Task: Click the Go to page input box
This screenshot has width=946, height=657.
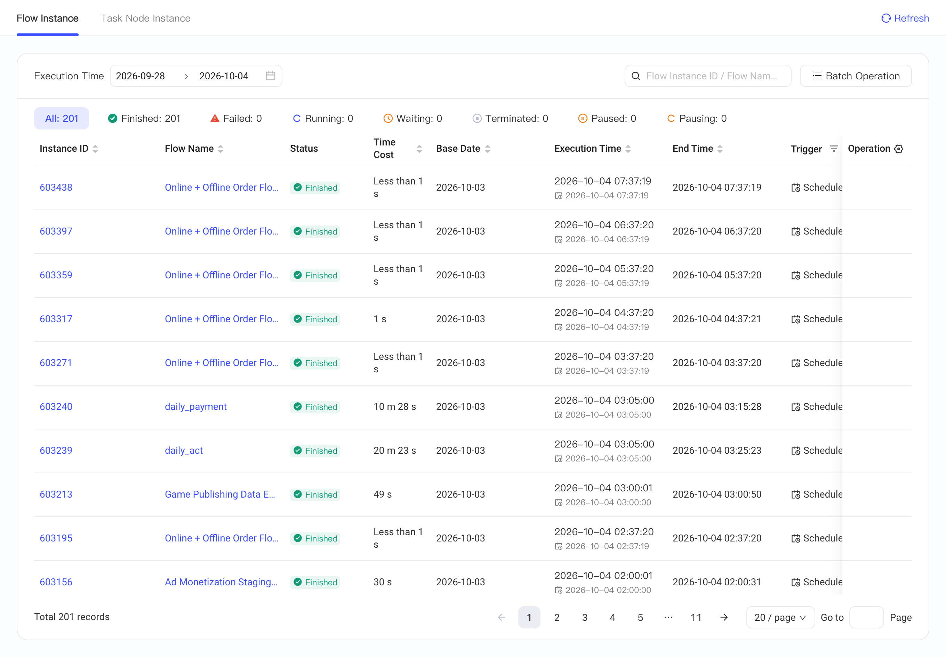Action: point(866,617)
